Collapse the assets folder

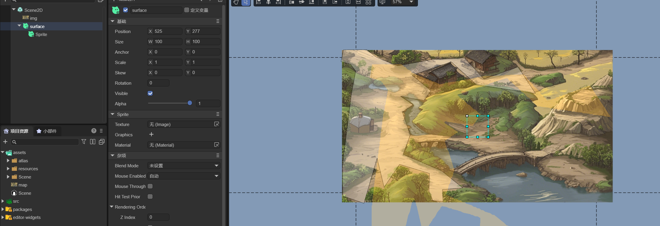point(3,152)
